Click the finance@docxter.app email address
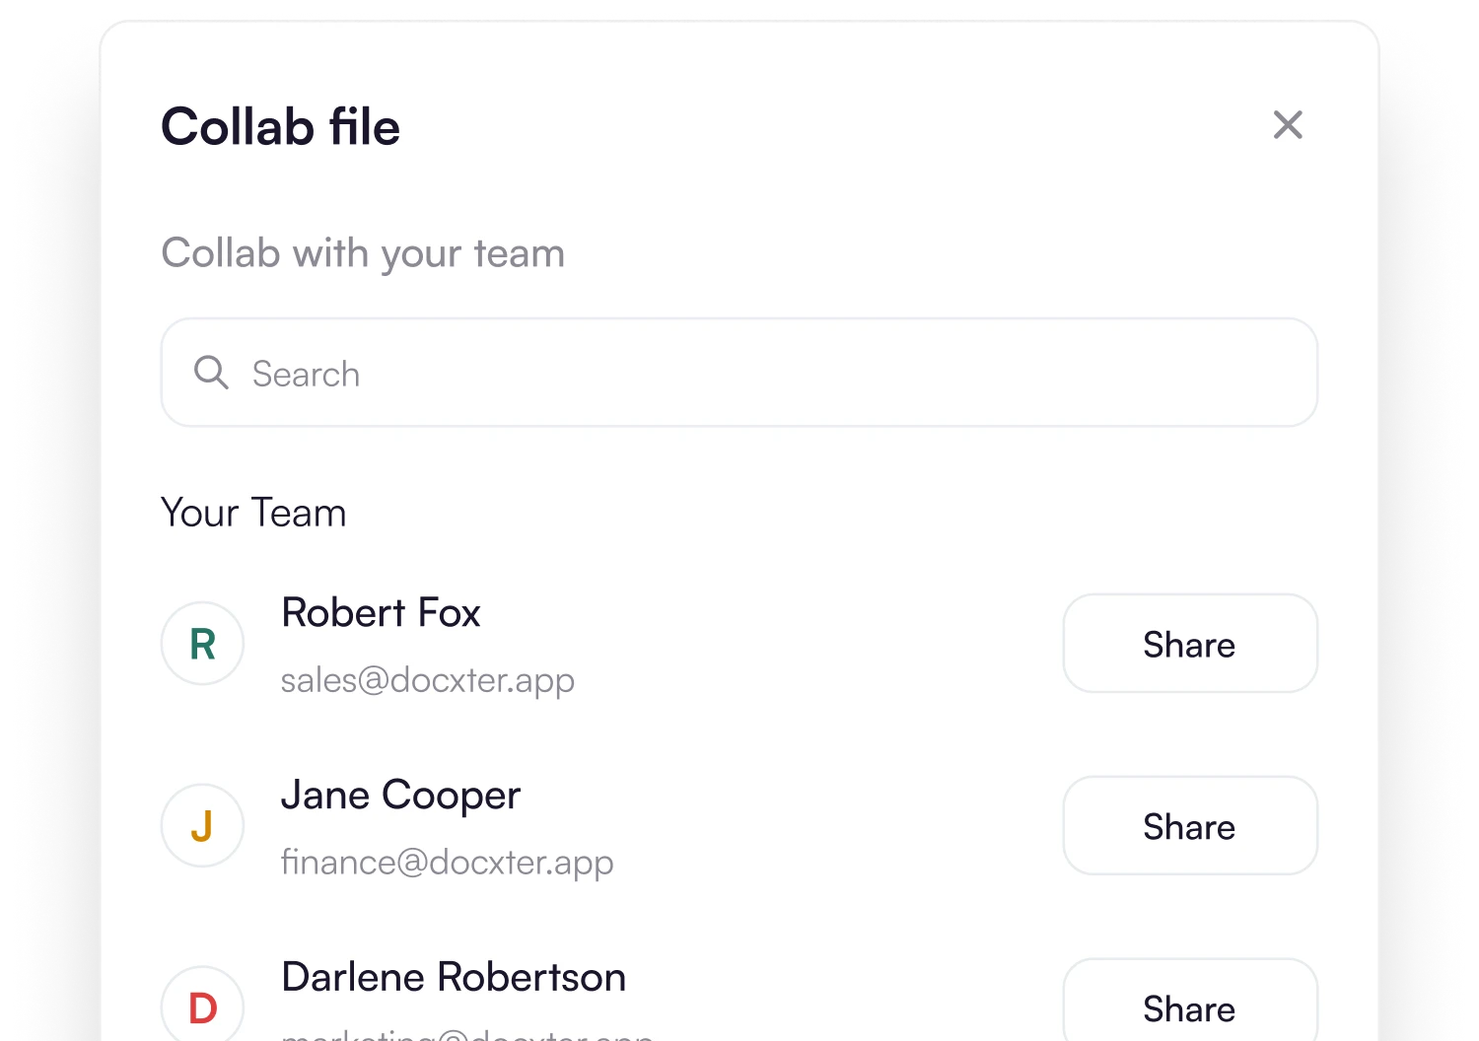Viewport: 1479px width, 1041px height. coord(447,863)
